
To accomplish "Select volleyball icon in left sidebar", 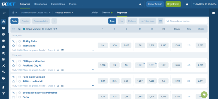I will 4,47.
